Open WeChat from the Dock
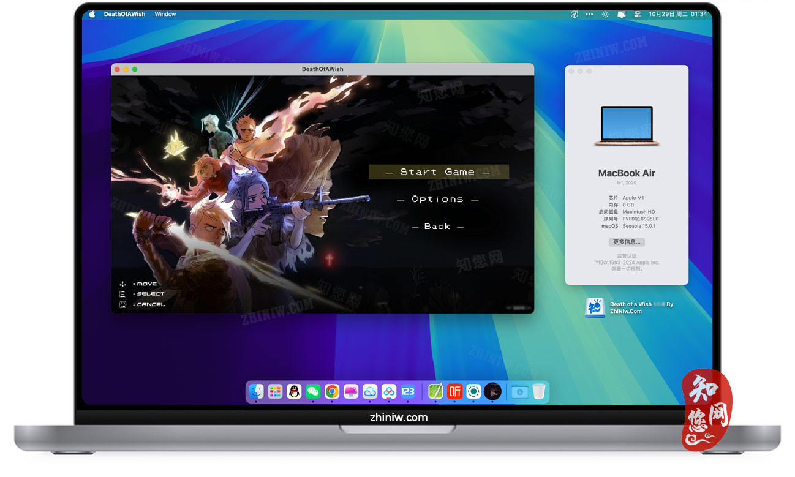The image size is (795, 477). point(313,391)
